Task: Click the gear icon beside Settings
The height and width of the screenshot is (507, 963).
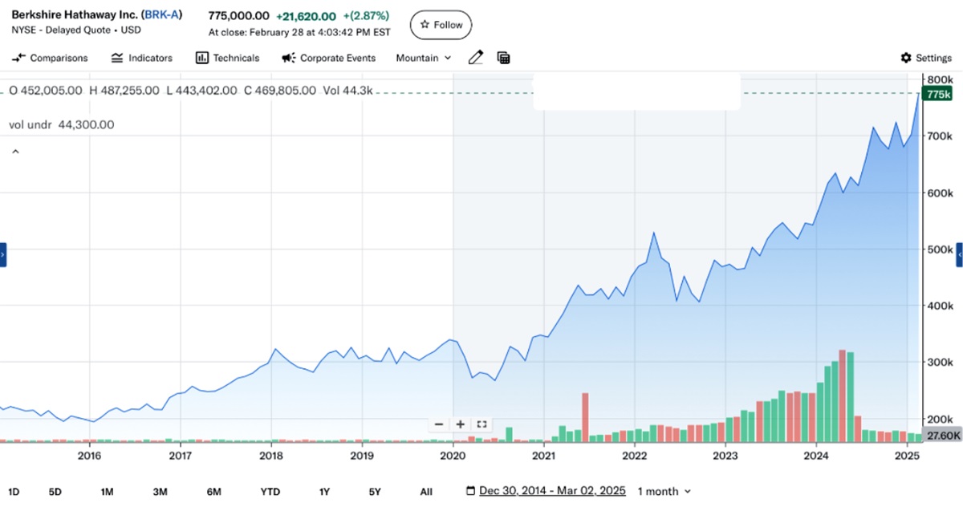Action: tap(906, 58)
